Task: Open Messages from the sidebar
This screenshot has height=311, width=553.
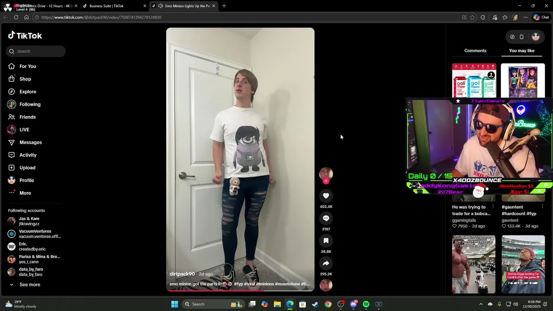Action: click(x=30, y=142)
